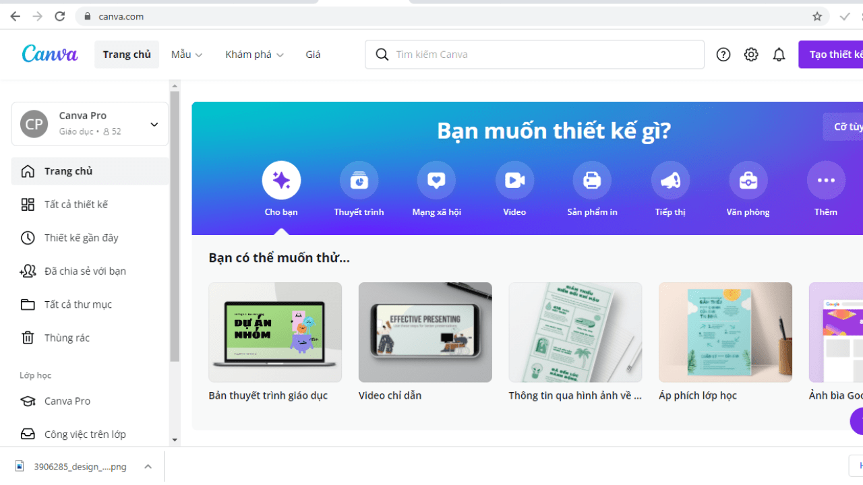Click the Áp phích lớp học label
Screen dimensions: 863x485
pyautogui.click(x=698, y=395)
